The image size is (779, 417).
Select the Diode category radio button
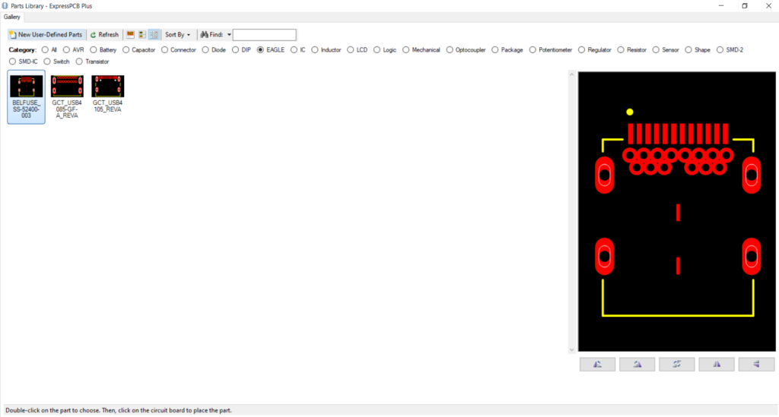[x=205, y=50]
